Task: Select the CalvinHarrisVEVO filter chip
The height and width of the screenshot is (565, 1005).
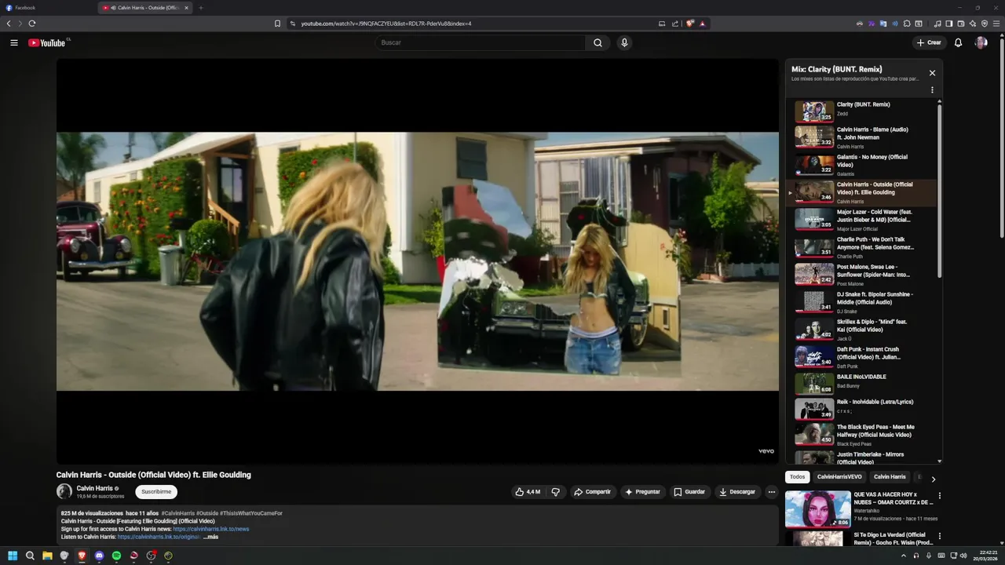Action: 839,477
